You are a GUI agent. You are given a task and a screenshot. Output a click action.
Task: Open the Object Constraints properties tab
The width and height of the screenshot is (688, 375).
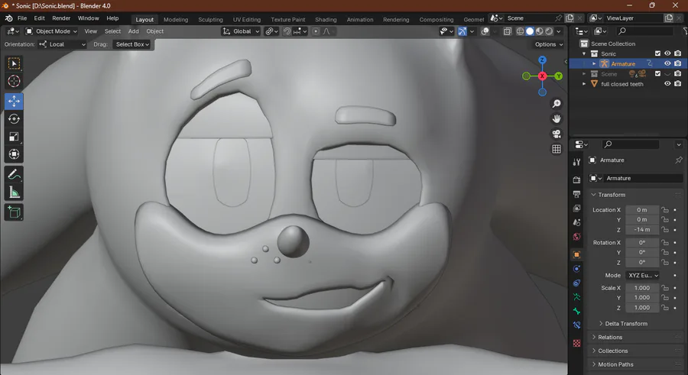coord(576,283)
